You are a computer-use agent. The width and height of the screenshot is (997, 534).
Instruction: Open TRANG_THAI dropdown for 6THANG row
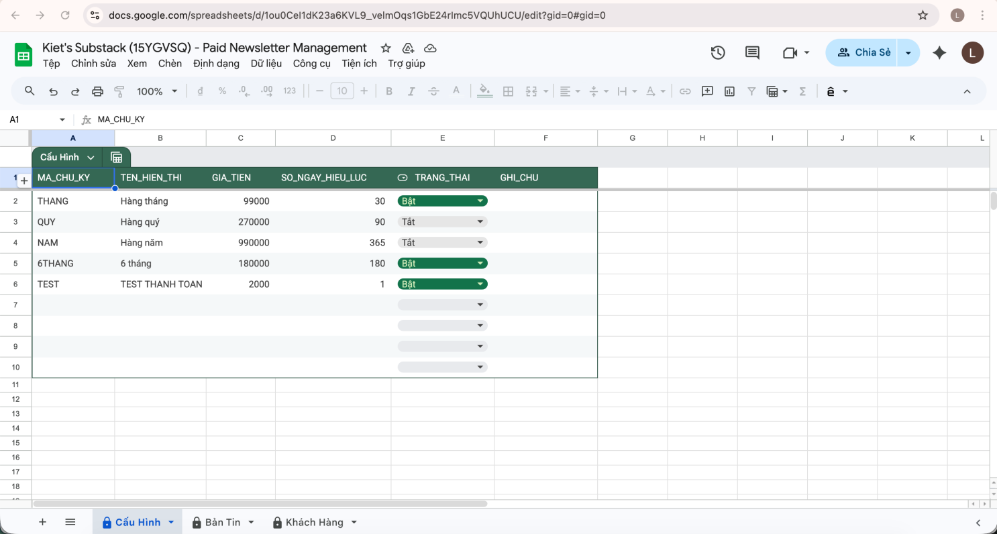(480, 263)
